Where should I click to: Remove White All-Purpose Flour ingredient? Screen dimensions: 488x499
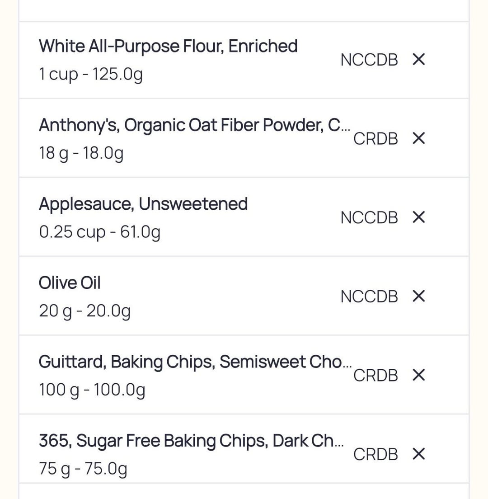(419, 59)
